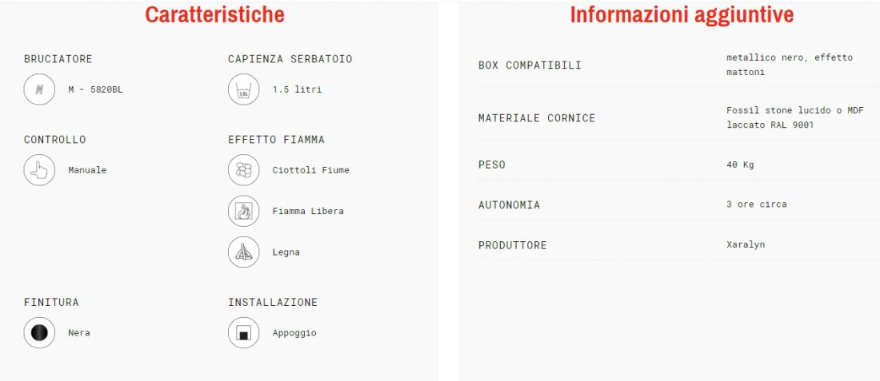Screen dimensions: 880x381
Task: Click the Fiamma Libera flame icon
Action: point(243,211)
